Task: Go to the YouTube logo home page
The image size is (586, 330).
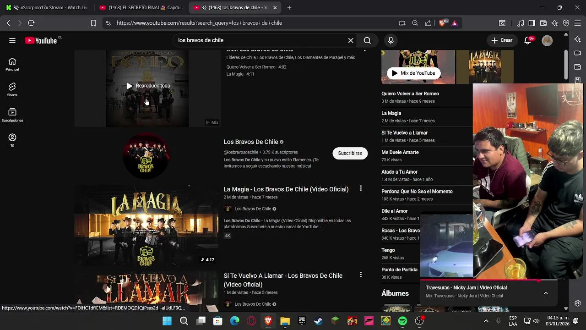Action: tap(41, 40)
